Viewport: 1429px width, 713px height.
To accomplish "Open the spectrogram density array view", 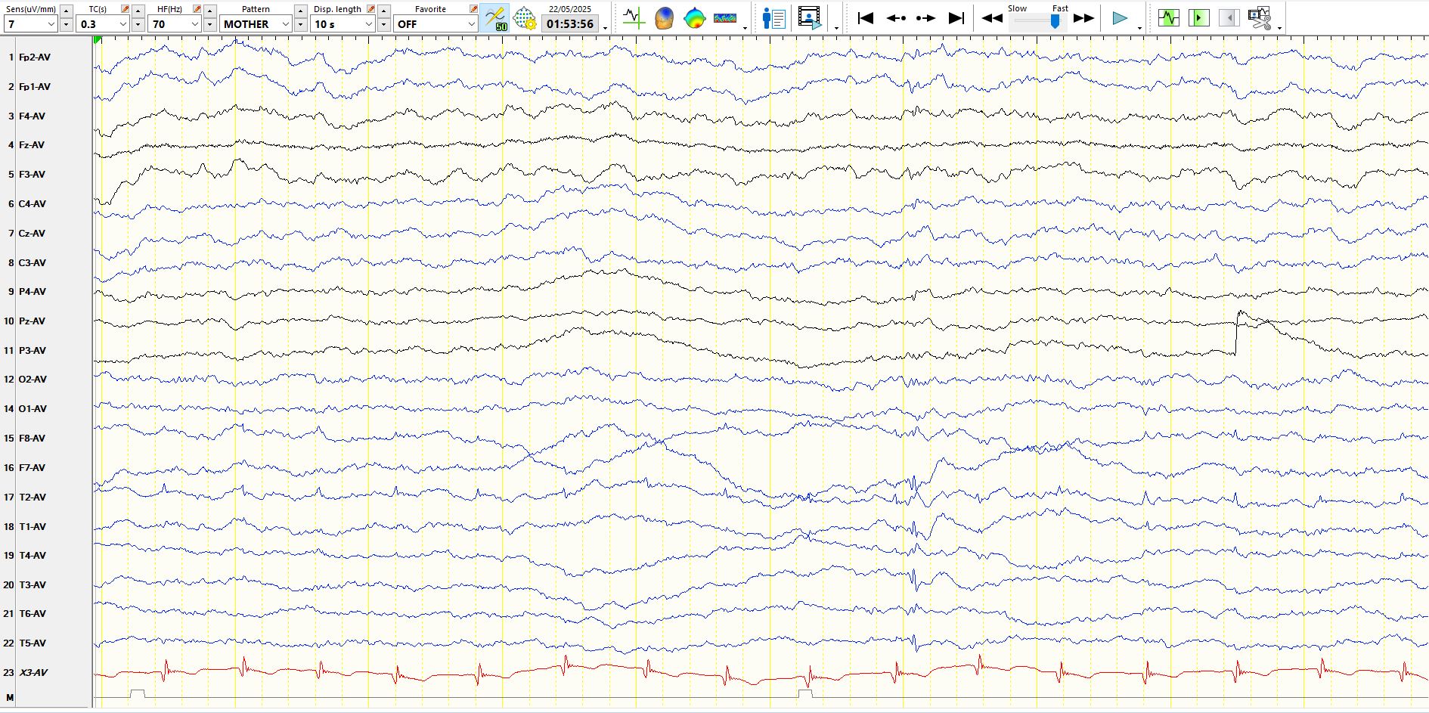I will click(725, 18).
